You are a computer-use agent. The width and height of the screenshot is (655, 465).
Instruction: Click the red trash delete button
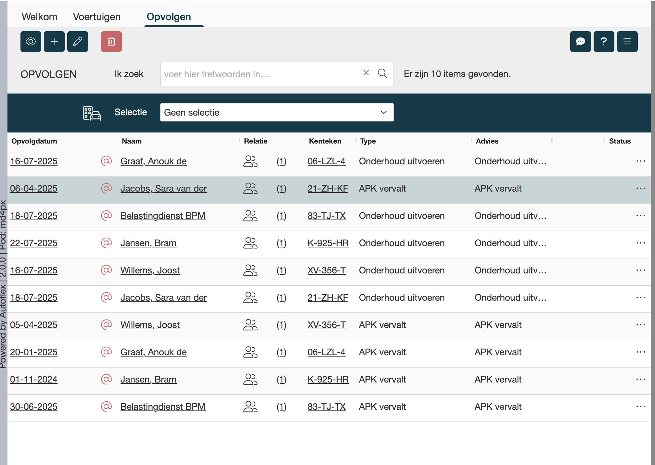point(111,42)
